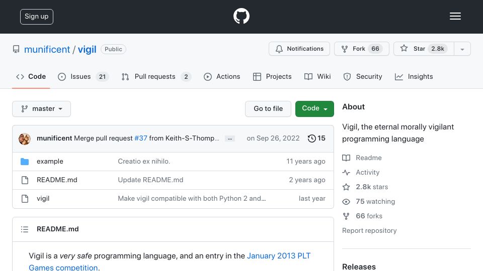Click the '2 years ago' timestamp
Image resolution: width=483 pixels, height=271 pixels.
(x=307, y=180)
